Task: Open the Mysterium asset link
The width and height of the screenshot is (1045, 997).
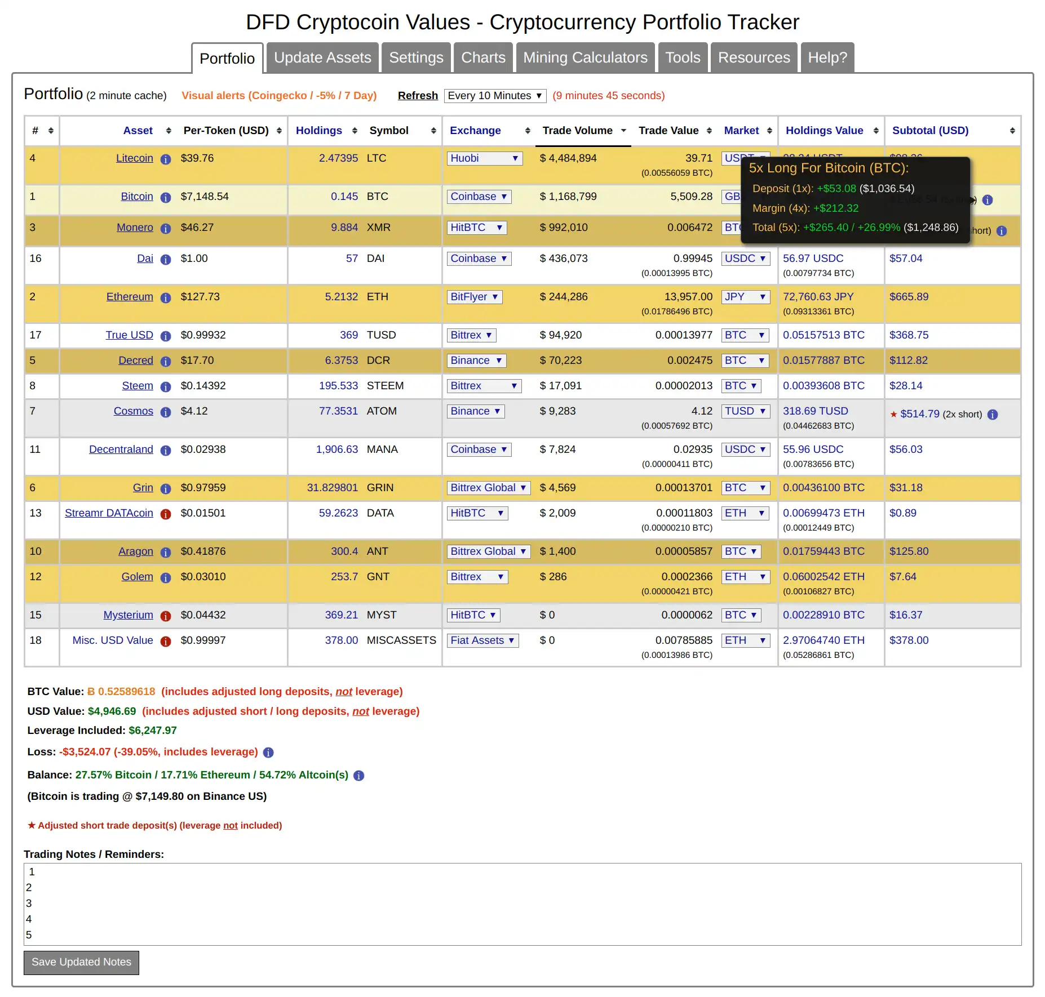Action: tap(128, 615)
